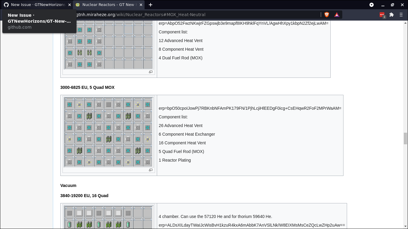Enlarge the 4 Dual MOX reactor layout image
This screenshot has height=229, width=408.
(151, 72)
